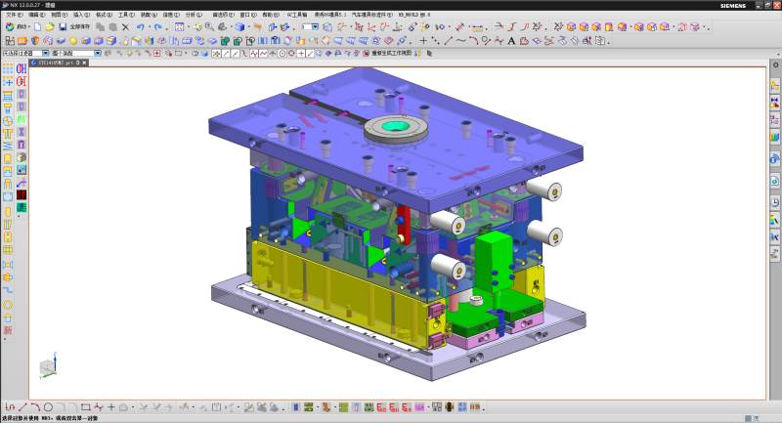This screenshot has width=782, height=423.
Task: Click the New file icon
Action: (35, 27)
